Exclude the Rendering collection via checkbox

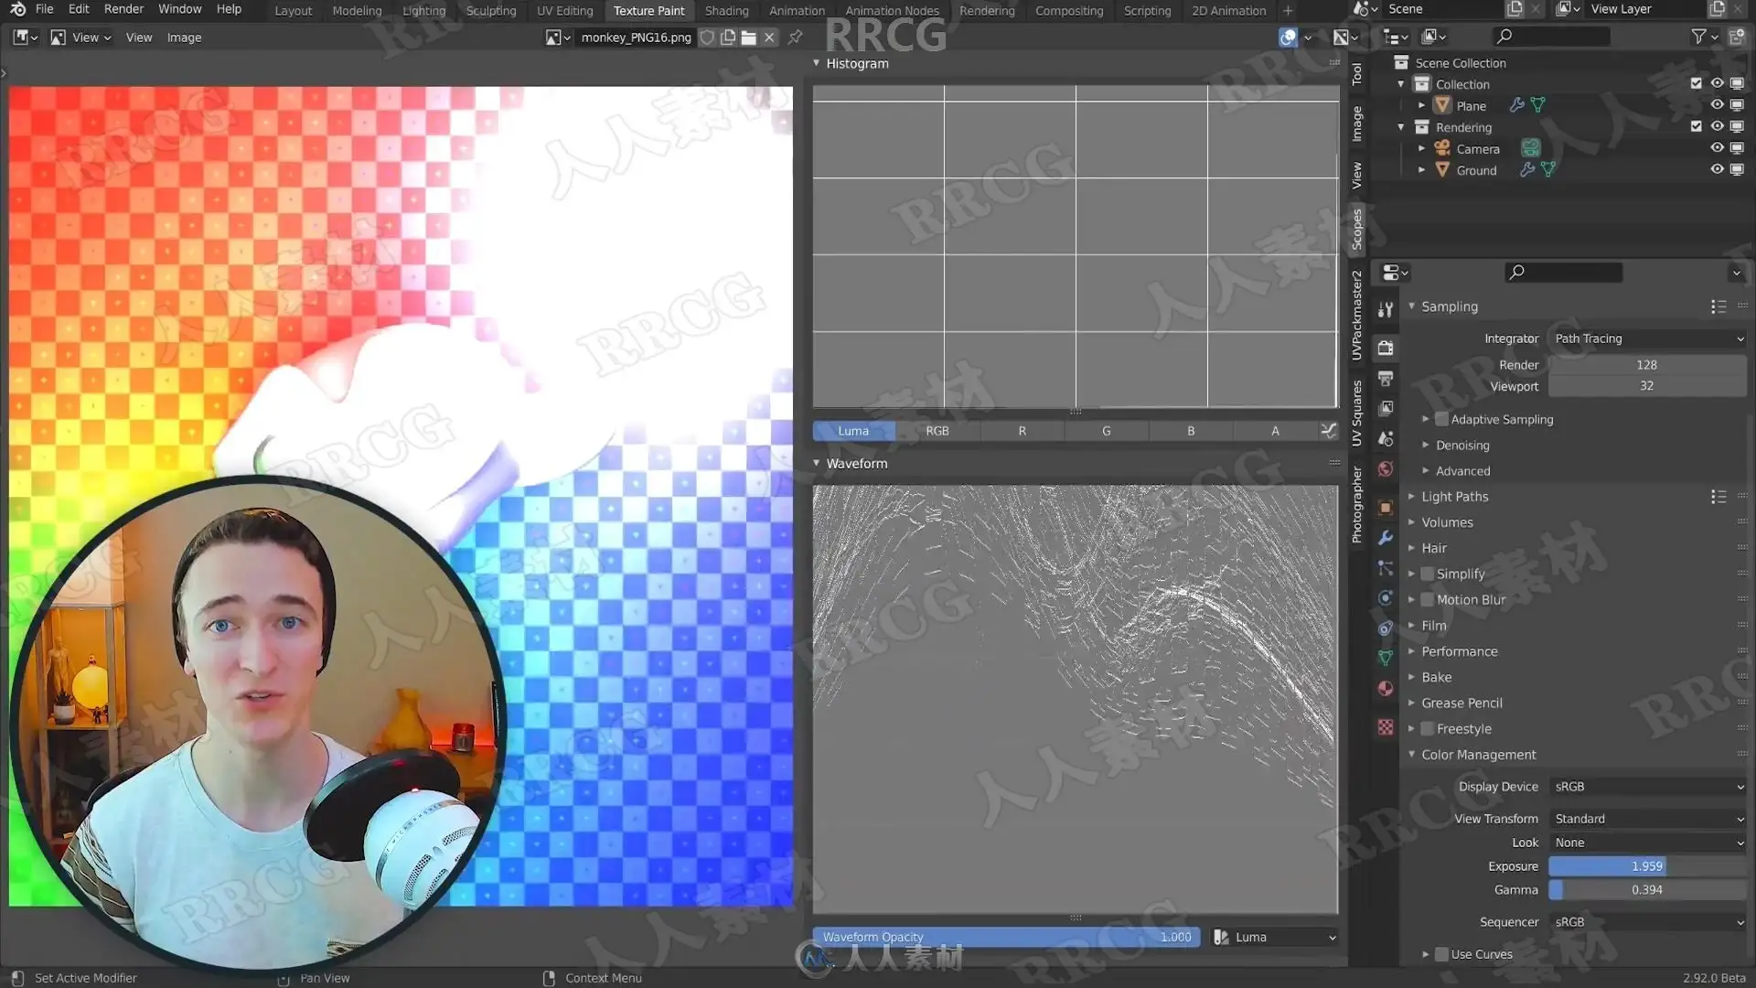[1696, 126]
